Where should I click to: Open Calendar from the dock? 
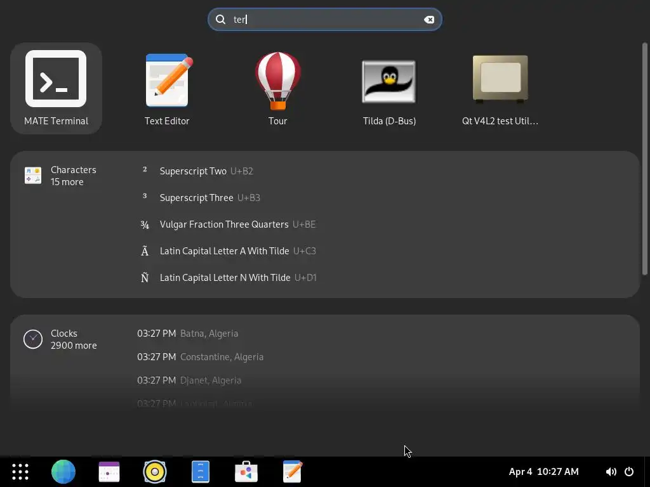[x=109, y=472]
